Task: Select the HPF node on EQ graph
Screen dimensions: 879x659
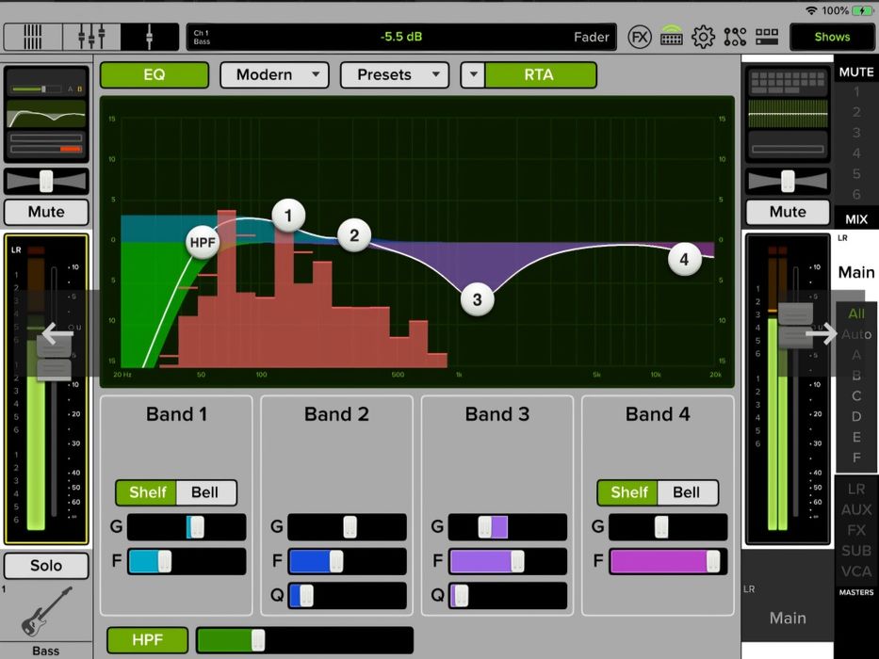Action: [203, 242]
